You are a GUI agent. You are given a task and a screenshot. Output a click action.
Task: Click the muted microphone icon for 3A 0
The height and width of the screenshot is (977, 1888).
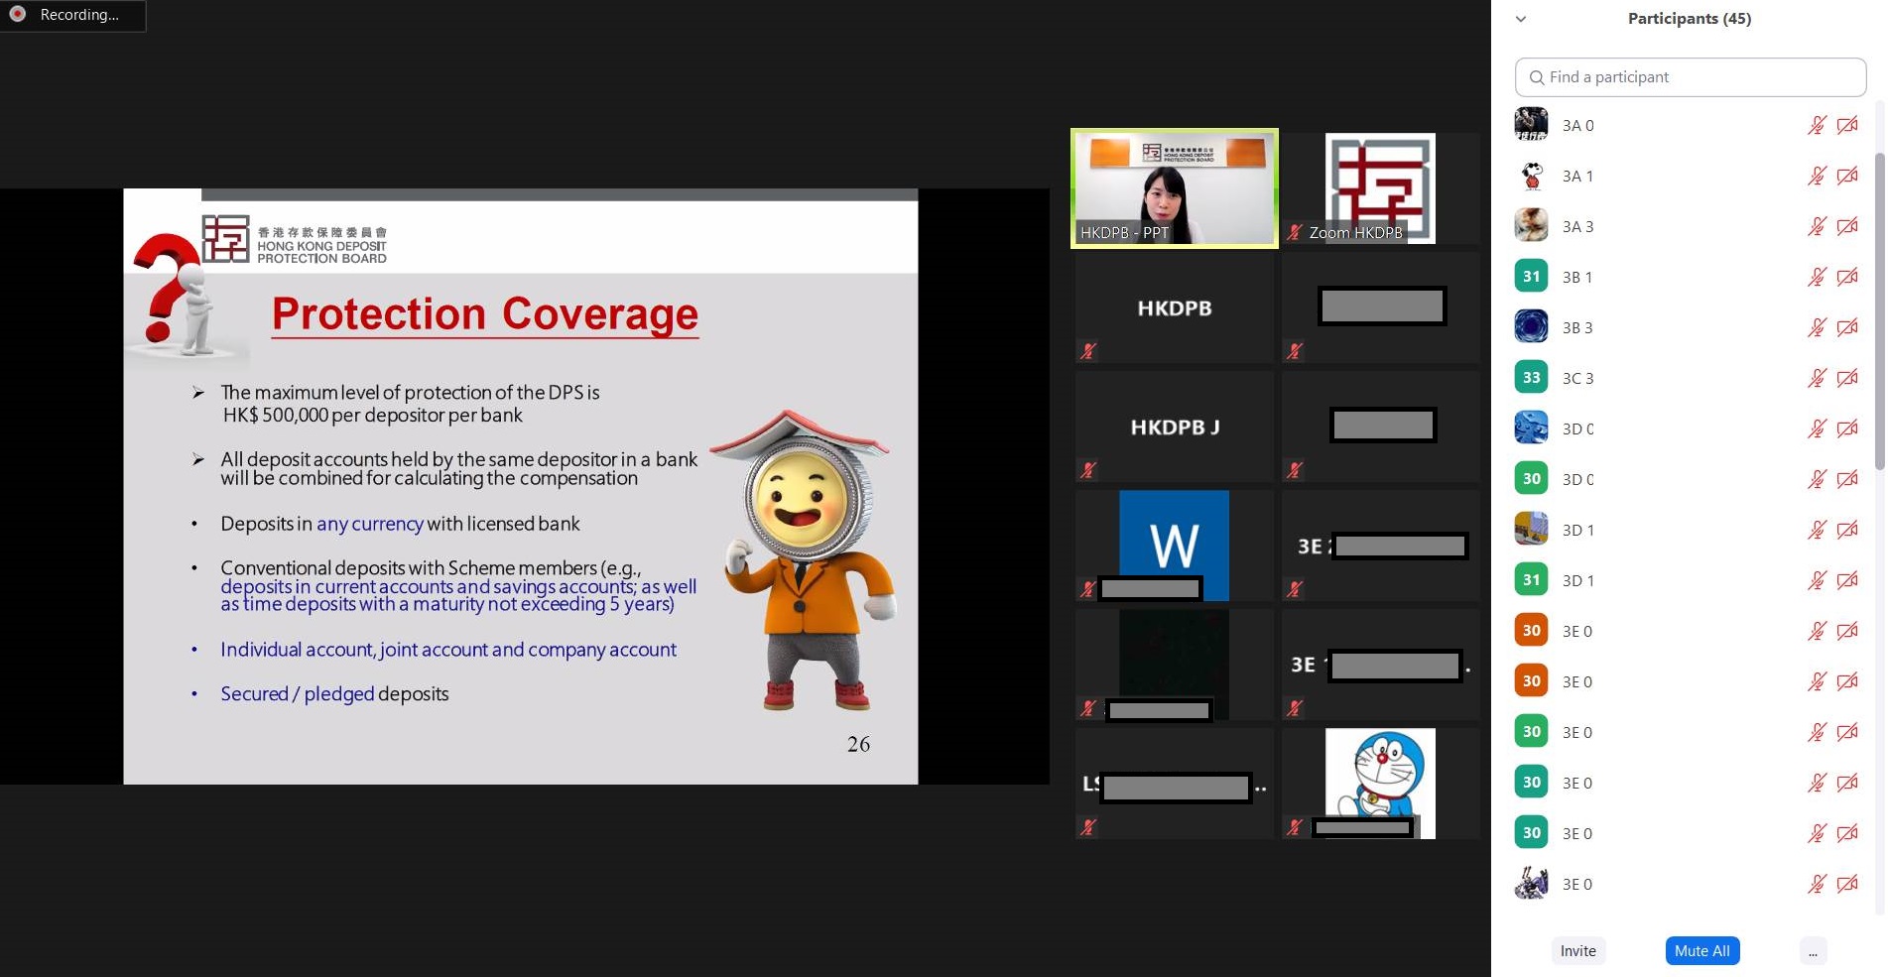pos(1817,125)
